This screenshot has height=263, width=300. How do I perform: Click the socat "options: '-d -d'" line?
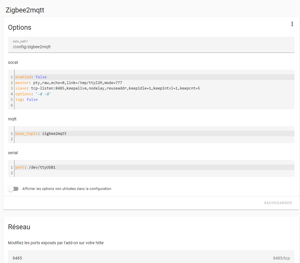33,94
